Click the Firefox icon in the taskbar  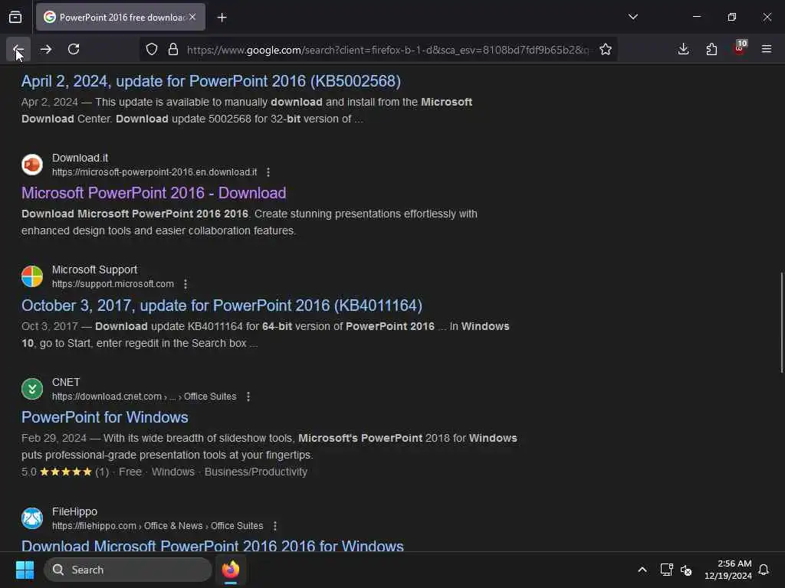[x=231, y=570]
